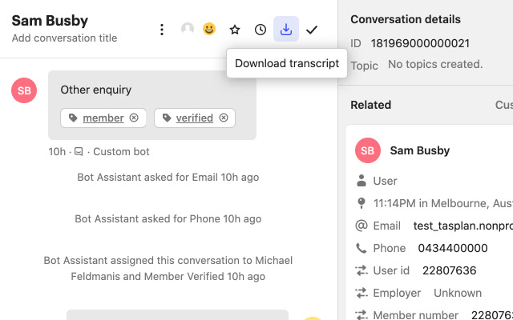
Task: Click 11:14PM in Melbourne local time text
Action: tap(443, 203)
